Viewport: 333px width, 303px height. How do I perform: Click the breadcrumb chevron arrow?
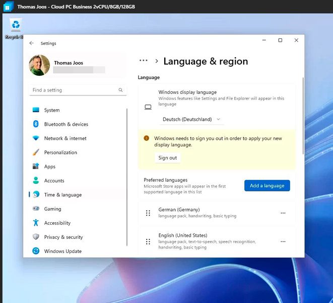pos(157,61)
